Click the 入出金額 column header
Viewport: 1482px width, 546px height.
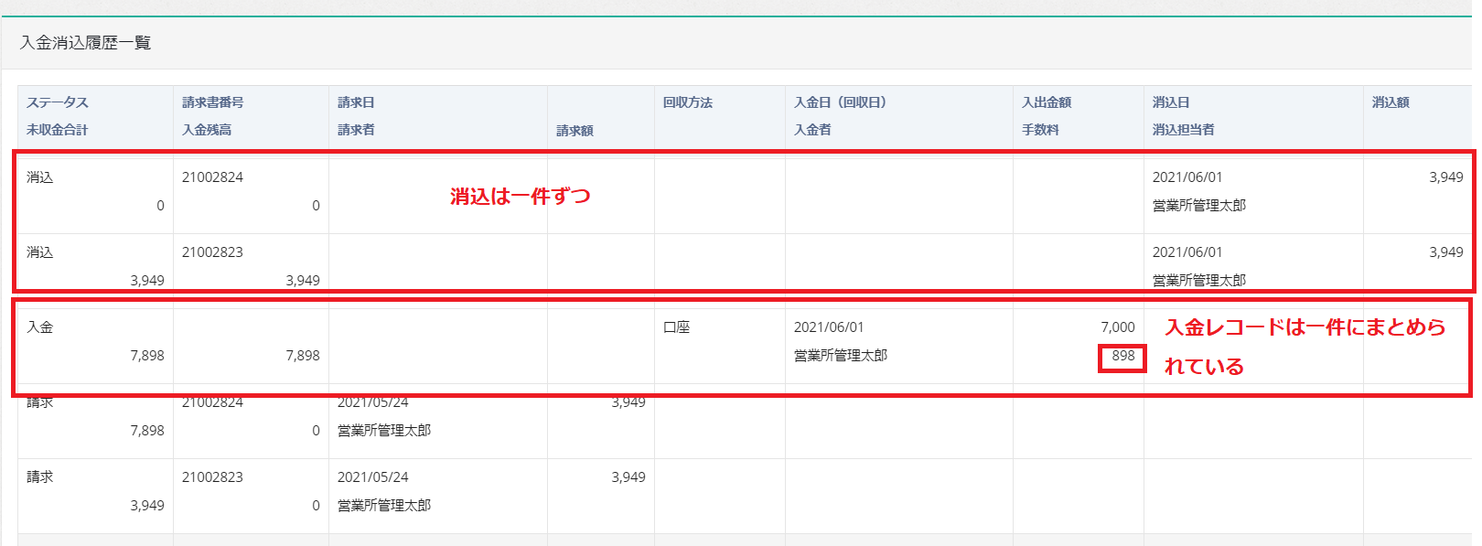point(1046,102)
